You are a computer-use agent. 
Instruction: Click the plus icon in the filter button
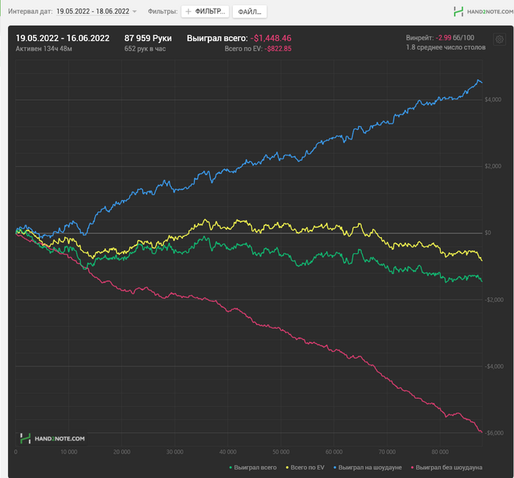[188, 12]
